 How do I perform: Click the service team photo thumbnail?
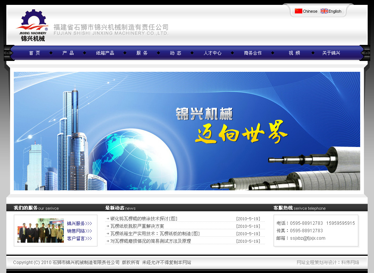click(x=41, y=230)
